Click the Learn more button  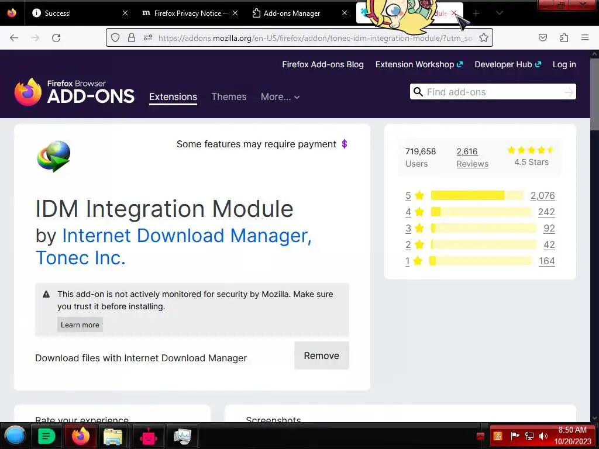80,325
